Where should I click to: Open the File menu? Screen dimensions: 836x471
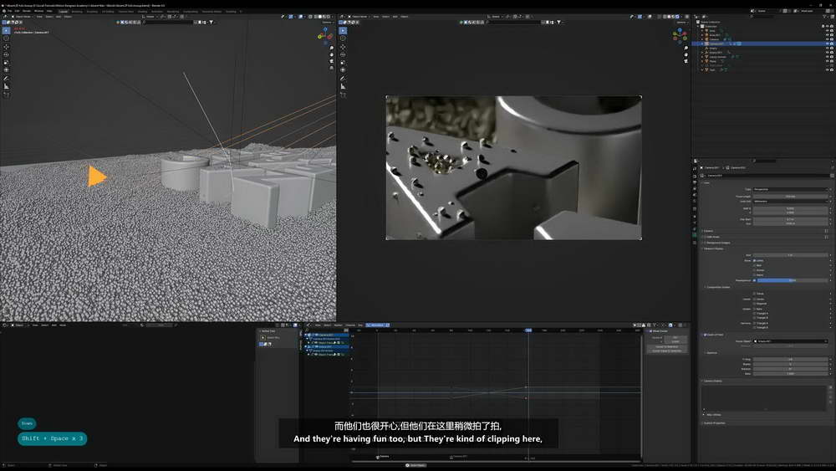(x=9, y=11)
